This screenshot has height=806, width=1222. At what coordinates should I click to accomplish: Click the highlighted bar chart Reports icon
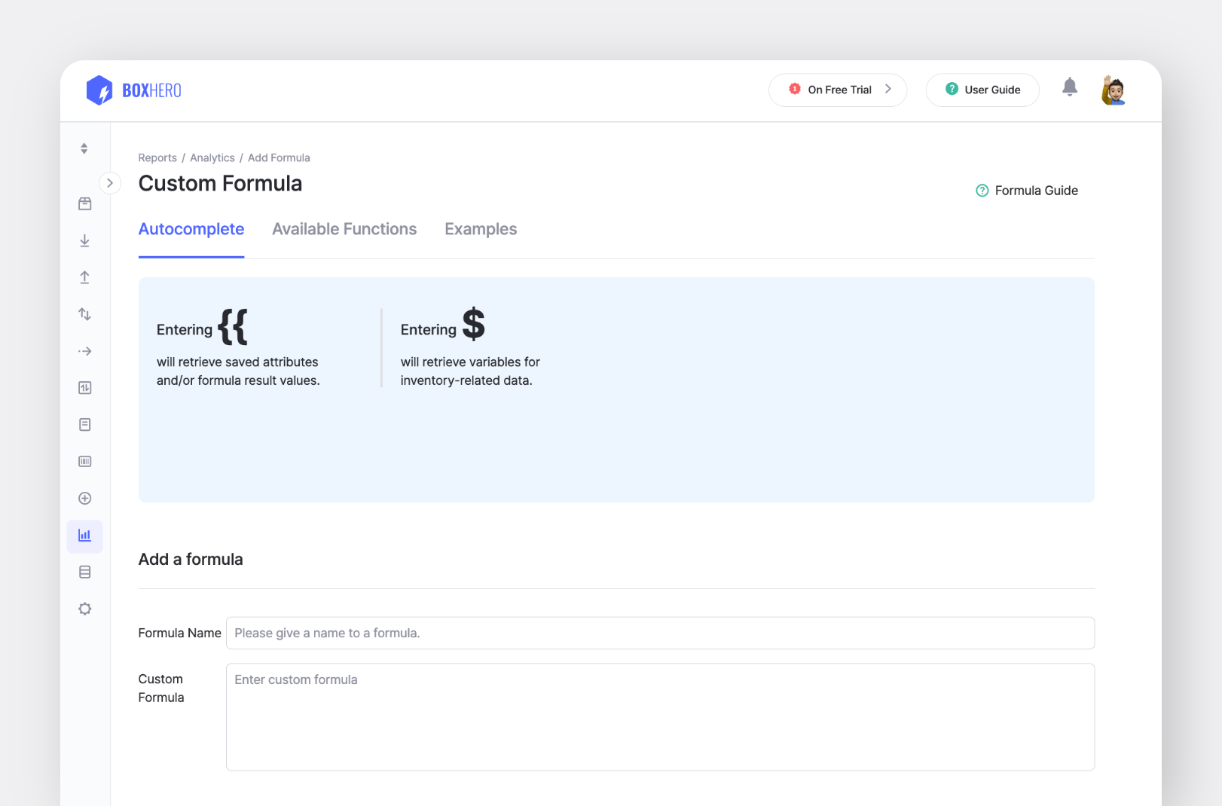85,536
